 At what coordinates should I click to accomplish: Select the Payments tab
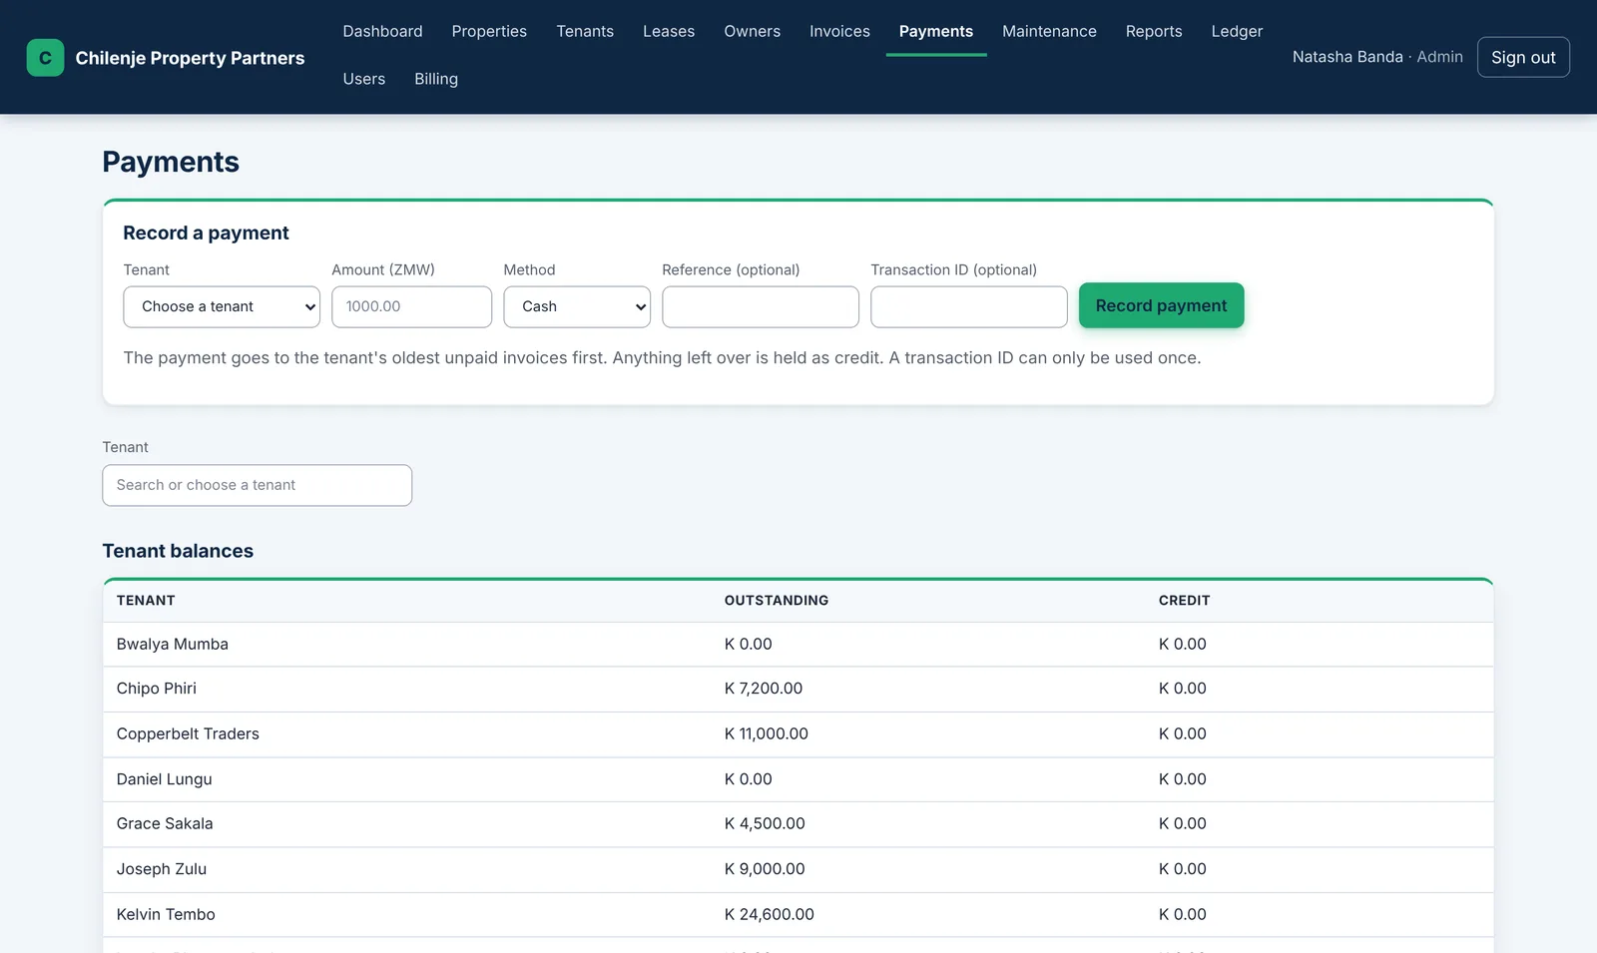[936, 31]
